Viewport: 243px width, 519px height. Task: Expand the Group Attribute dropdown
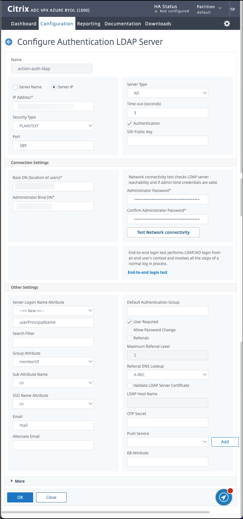tap(53, 361)
